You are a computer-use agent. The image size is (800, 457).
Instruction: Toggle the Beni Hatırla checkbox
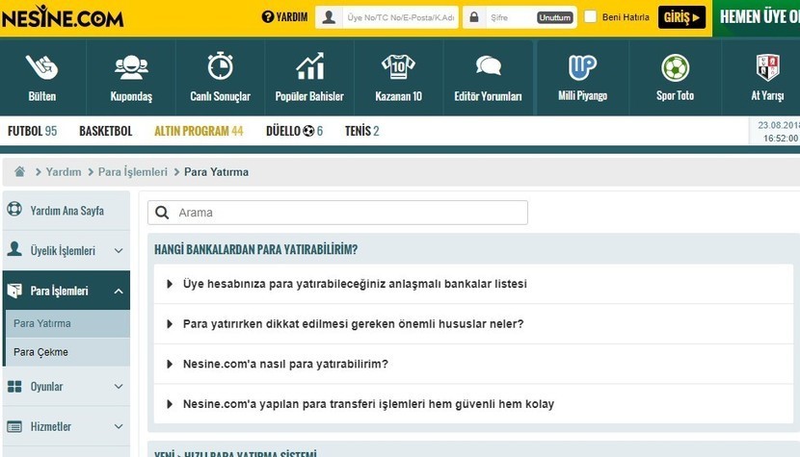591,17
